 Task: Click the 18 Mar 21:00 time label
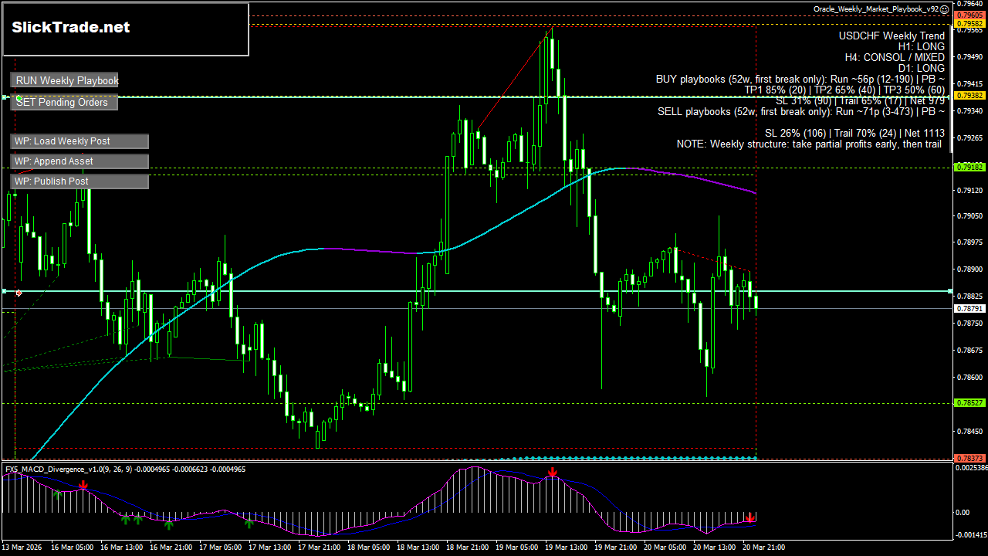[467, 548]
